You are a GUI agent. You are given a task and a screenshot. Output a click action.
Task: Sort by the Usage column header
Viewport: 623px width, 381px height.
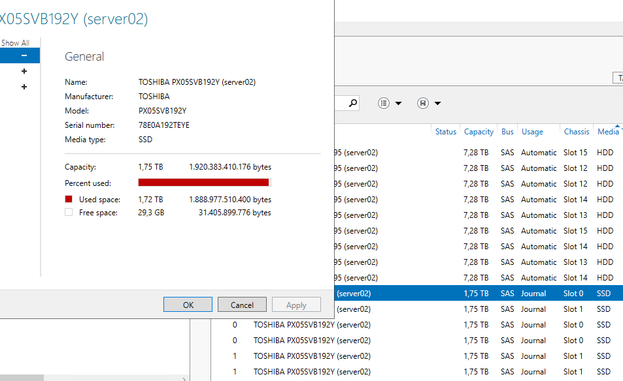(x=532, y=132)
